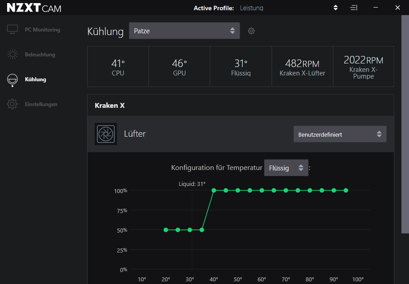Select the fan curve point at 40°
Image resolution: width=409 pixels, height=284 pixels.
214,190
